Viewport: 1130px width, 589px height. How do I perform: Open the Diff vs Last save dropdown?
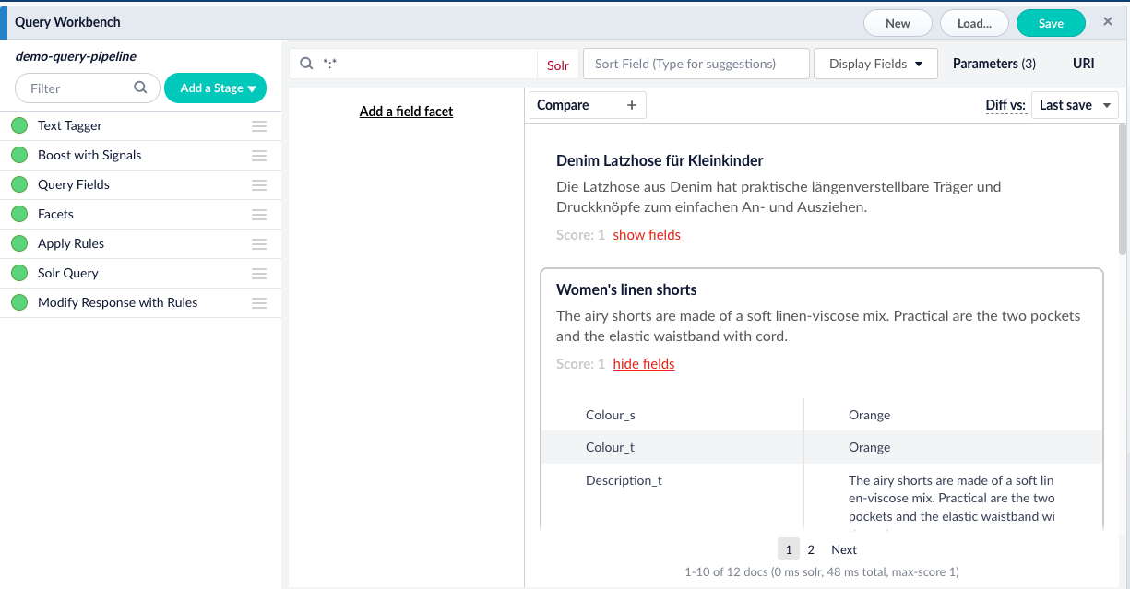(x=1074, y=105)
